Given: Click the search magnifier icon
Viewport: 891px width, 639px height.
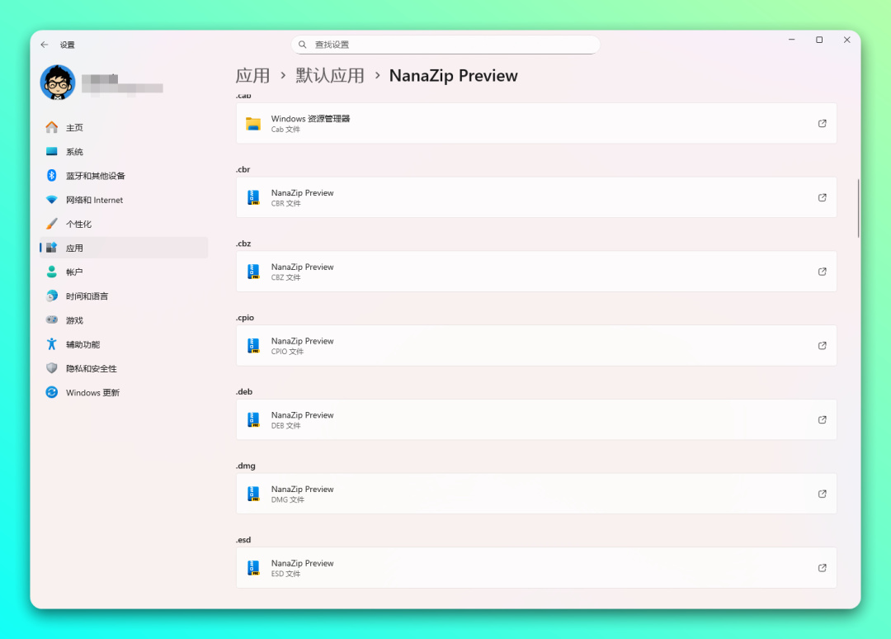Looking at the screenshot, I should coord(303,45).
